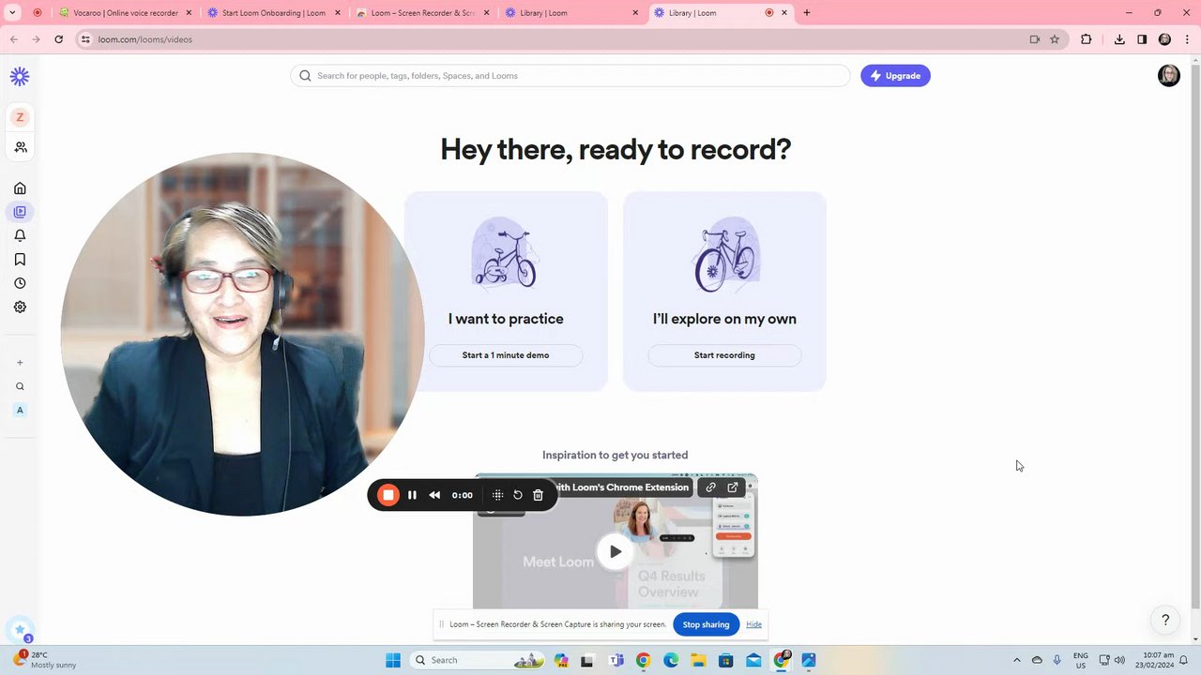This screenshot has width=1201, height=675.
Task: Click the star badge widget at bottom left
Action: 20,630
